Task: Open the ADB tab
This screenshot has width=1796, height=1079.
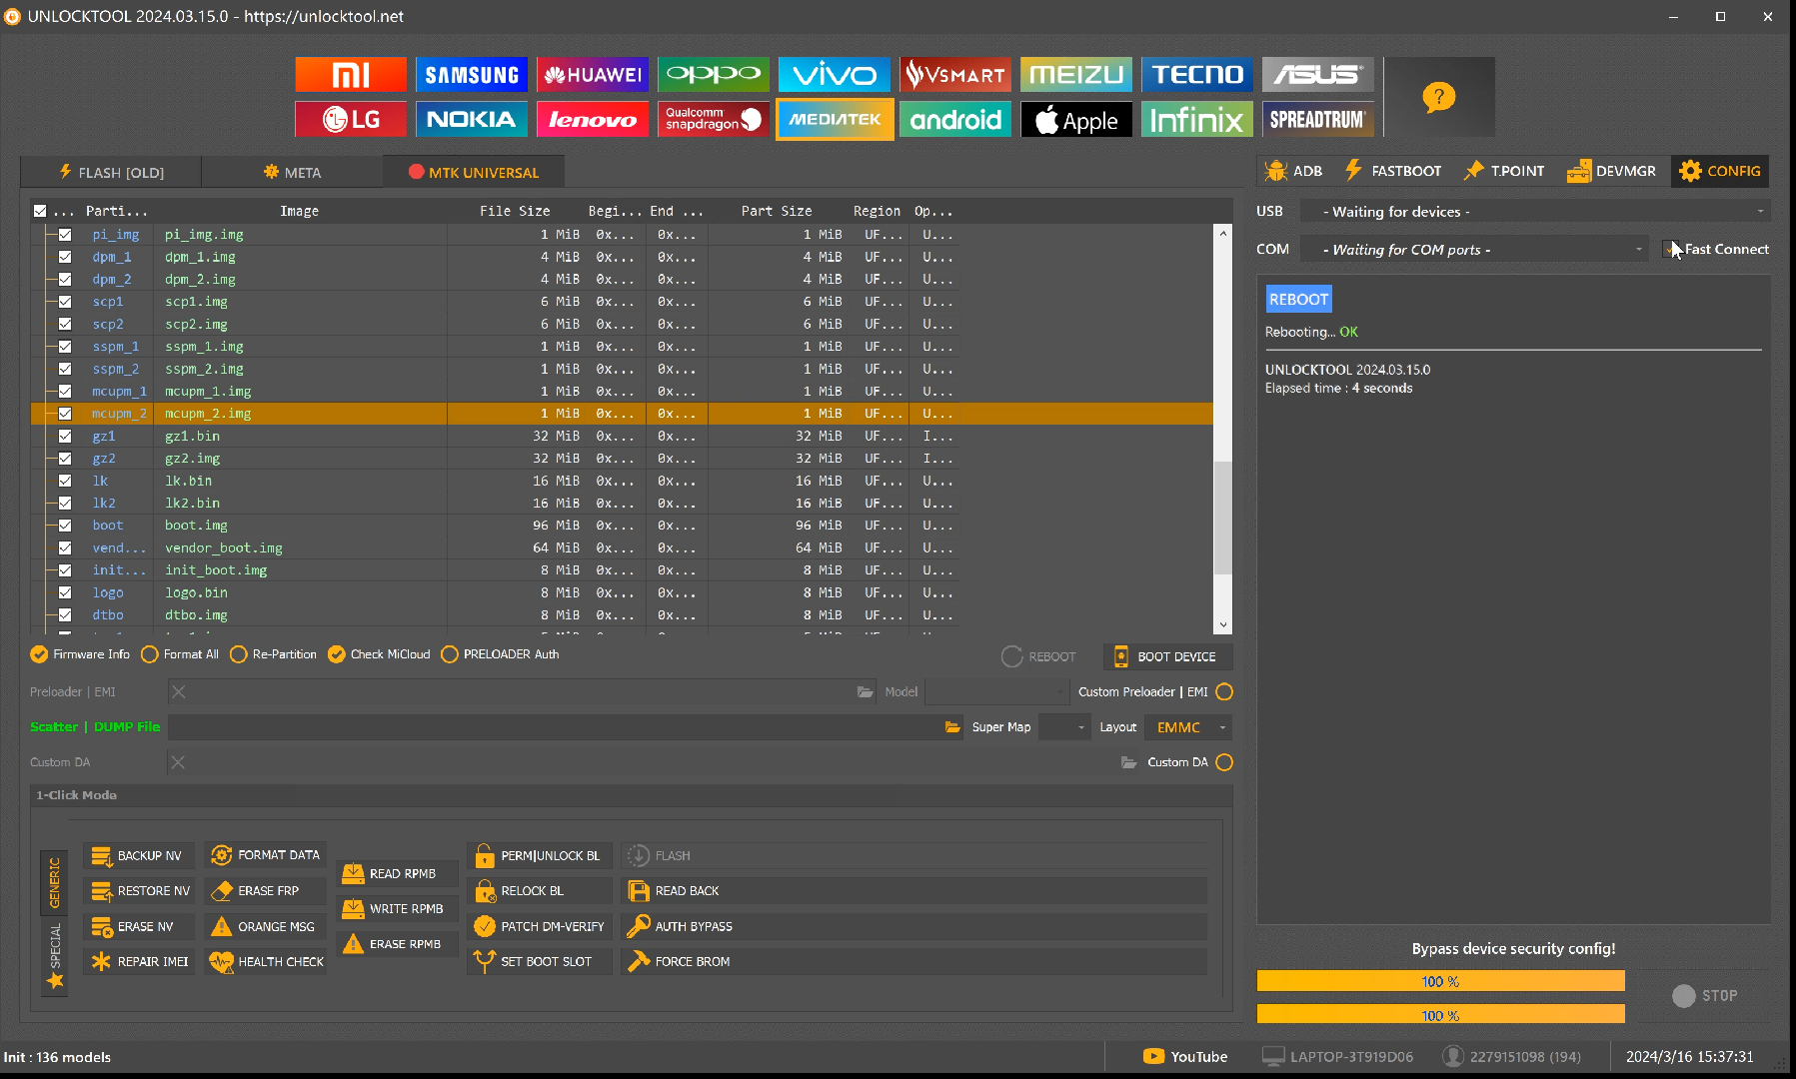Action: (x=1293, y=171)
